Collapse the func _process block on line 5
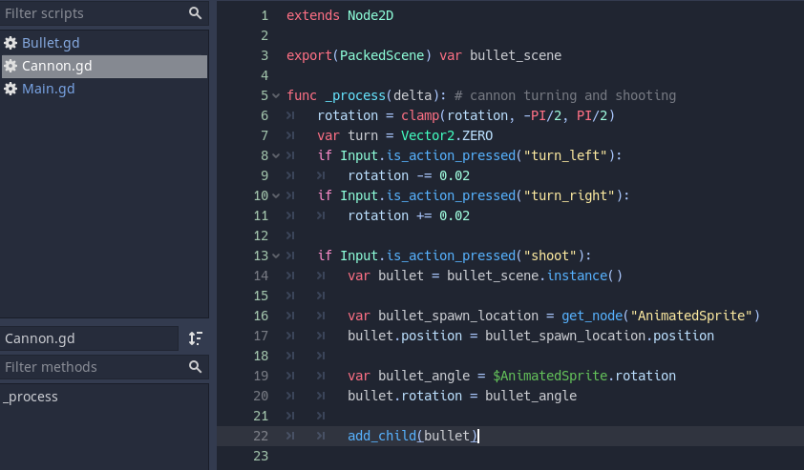 (276, 95)
